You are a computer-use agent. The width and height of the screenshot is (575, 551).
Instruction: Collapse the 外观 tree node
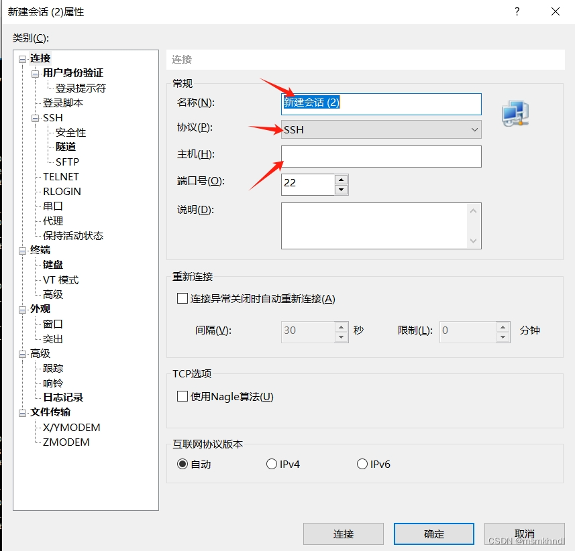click(x=23, y=310)
